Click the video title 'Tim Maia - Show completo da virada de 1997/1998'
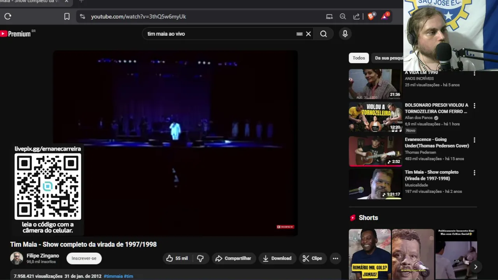498x280 pixels. pos(83,244)
